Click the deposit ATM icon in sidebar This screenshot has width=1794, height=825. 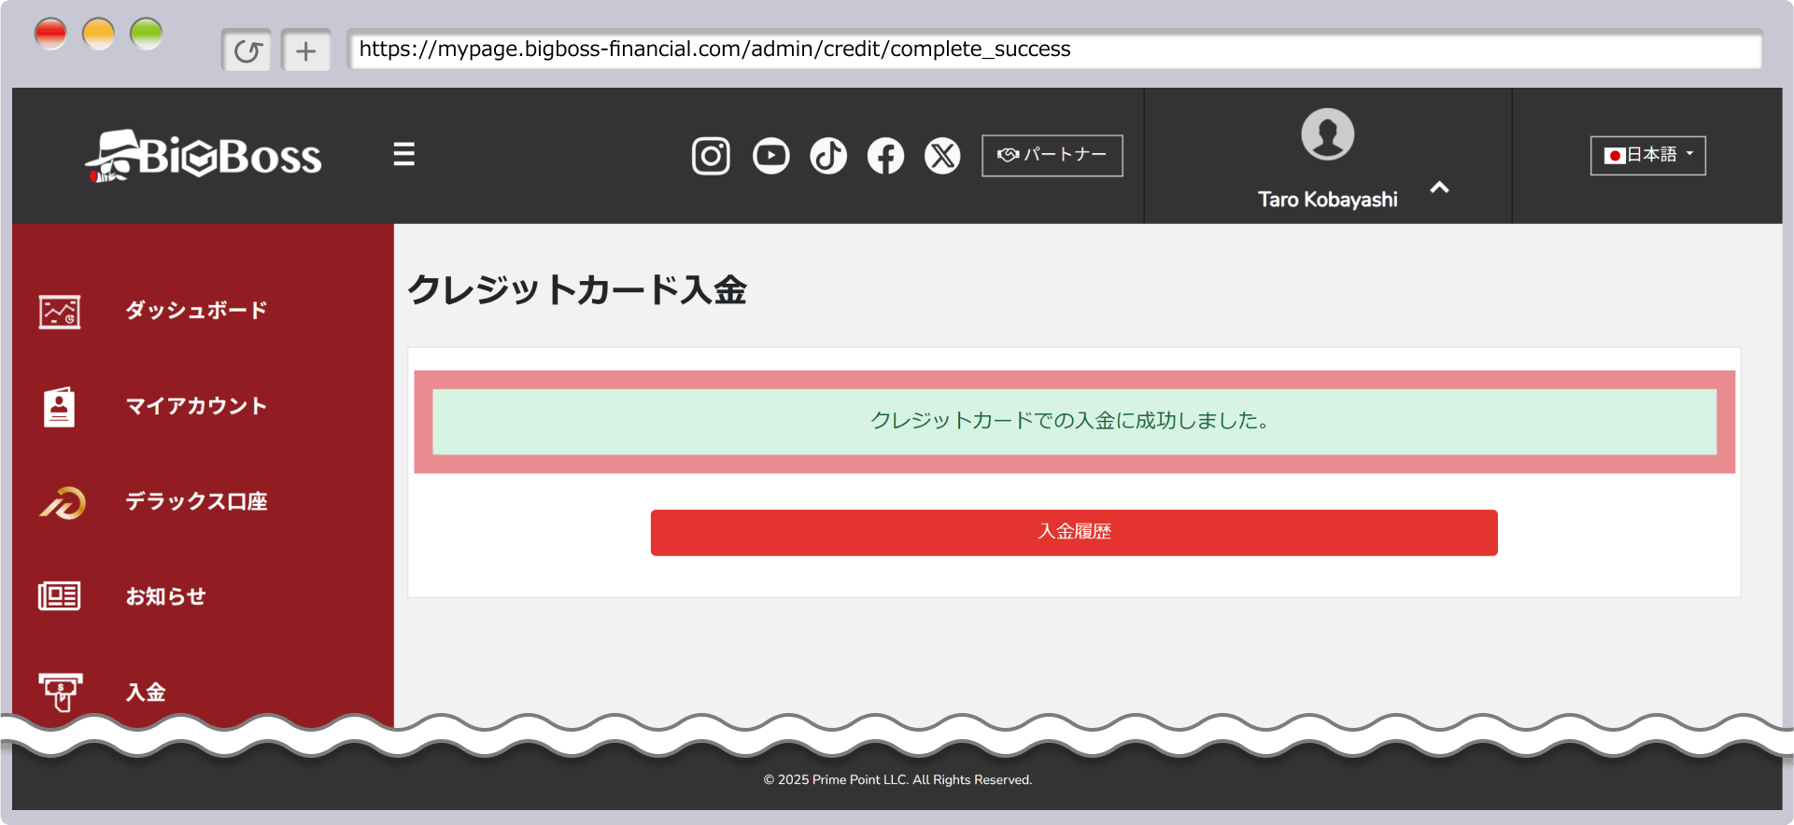point(61,692)
